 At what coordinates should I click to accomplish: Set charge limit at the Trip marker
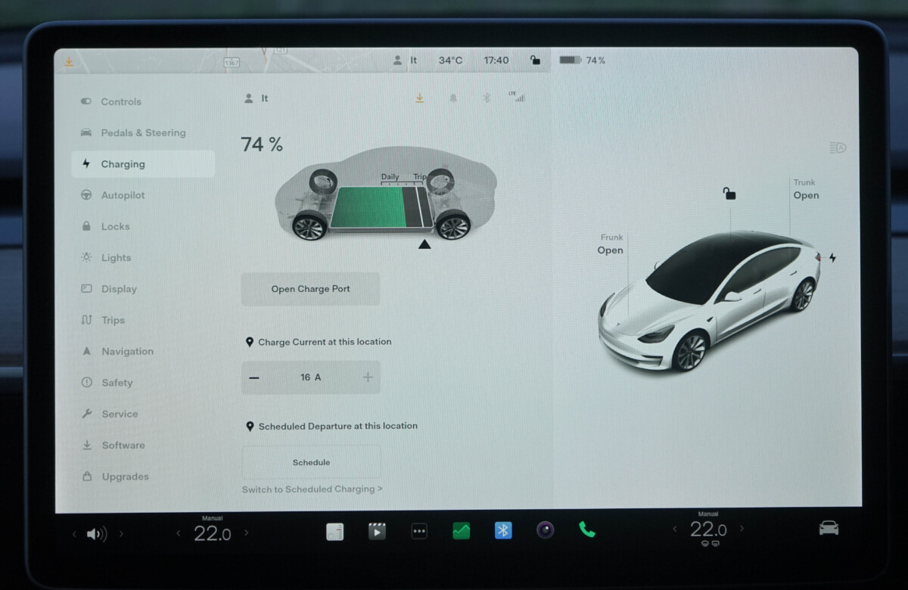coord(419,177)
